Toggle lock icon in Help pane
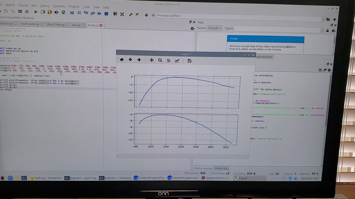This screenshot has height=199, width=355. tap(328, 31)
